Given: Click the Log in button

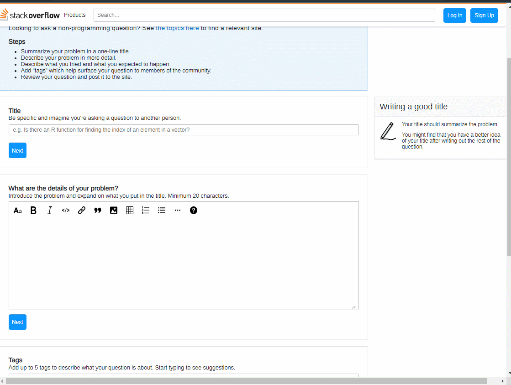Looking at the screenshot, I should click(x=455, y=15).
